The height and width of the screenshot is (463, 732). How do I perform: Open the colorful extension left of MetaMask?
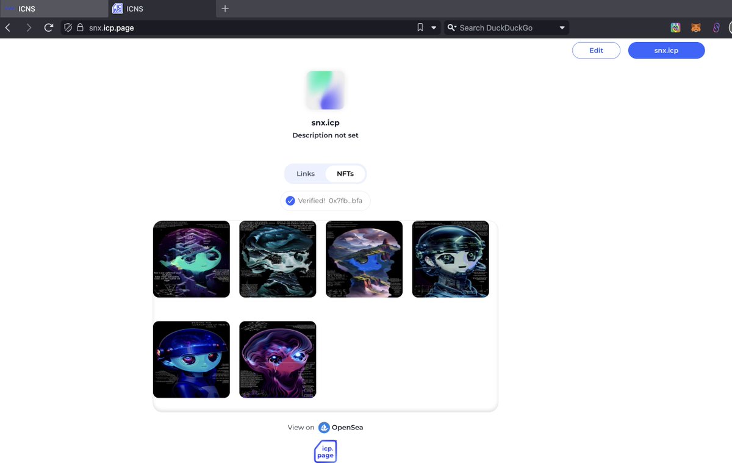[676, 27]
